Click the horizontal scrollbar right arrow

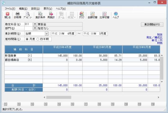[158, 97]
